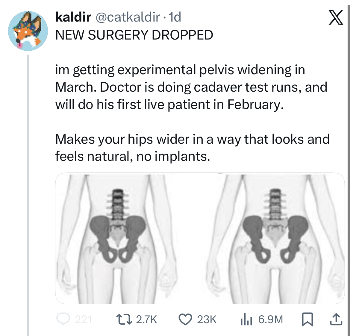
Task: Share the post via upload arrow icon
Action: coord(336,319)
